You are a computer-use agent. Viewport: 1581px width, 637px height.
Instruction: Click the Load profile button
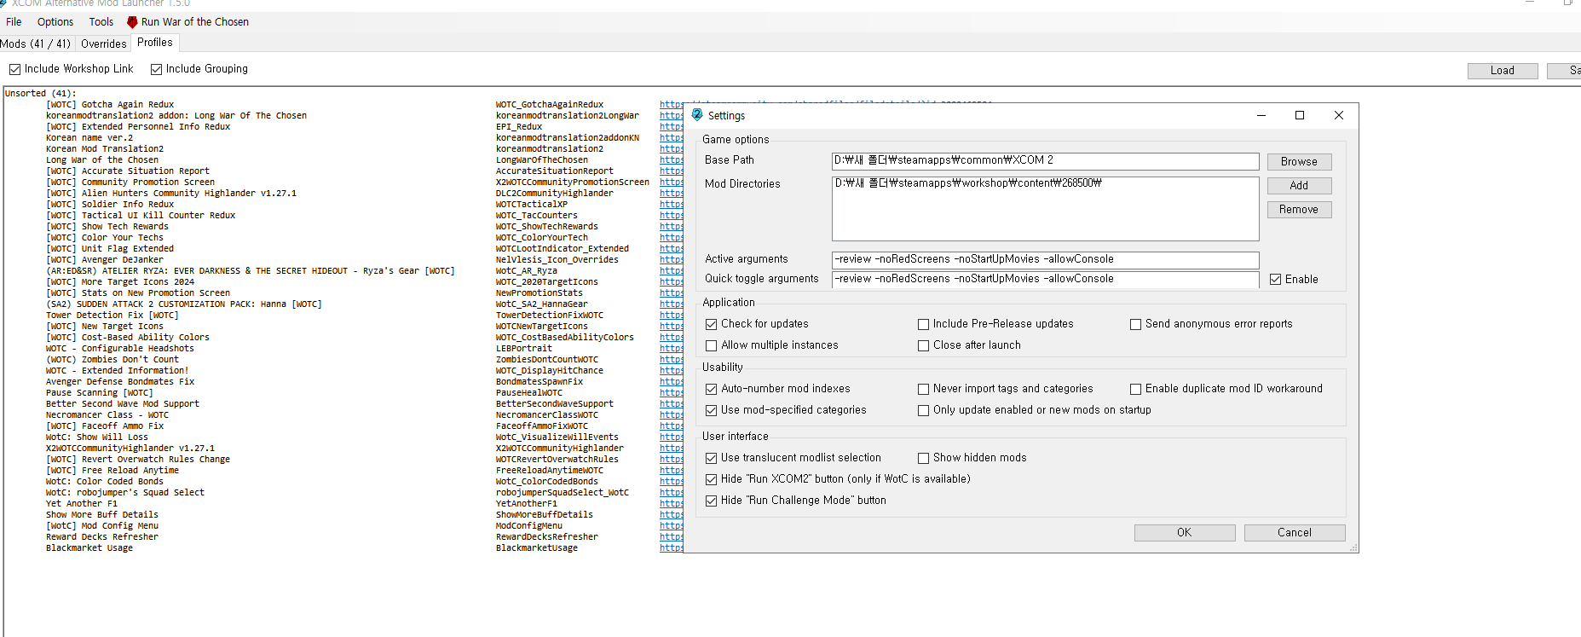1503,71
